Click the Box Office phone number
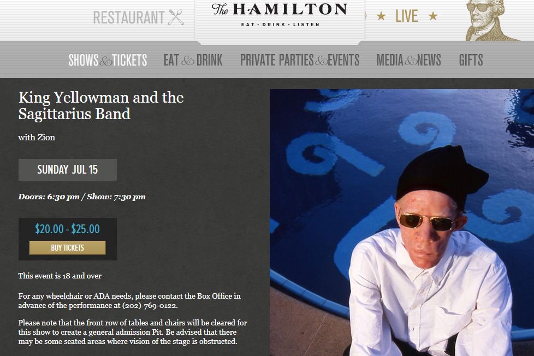 coord(150,306)
